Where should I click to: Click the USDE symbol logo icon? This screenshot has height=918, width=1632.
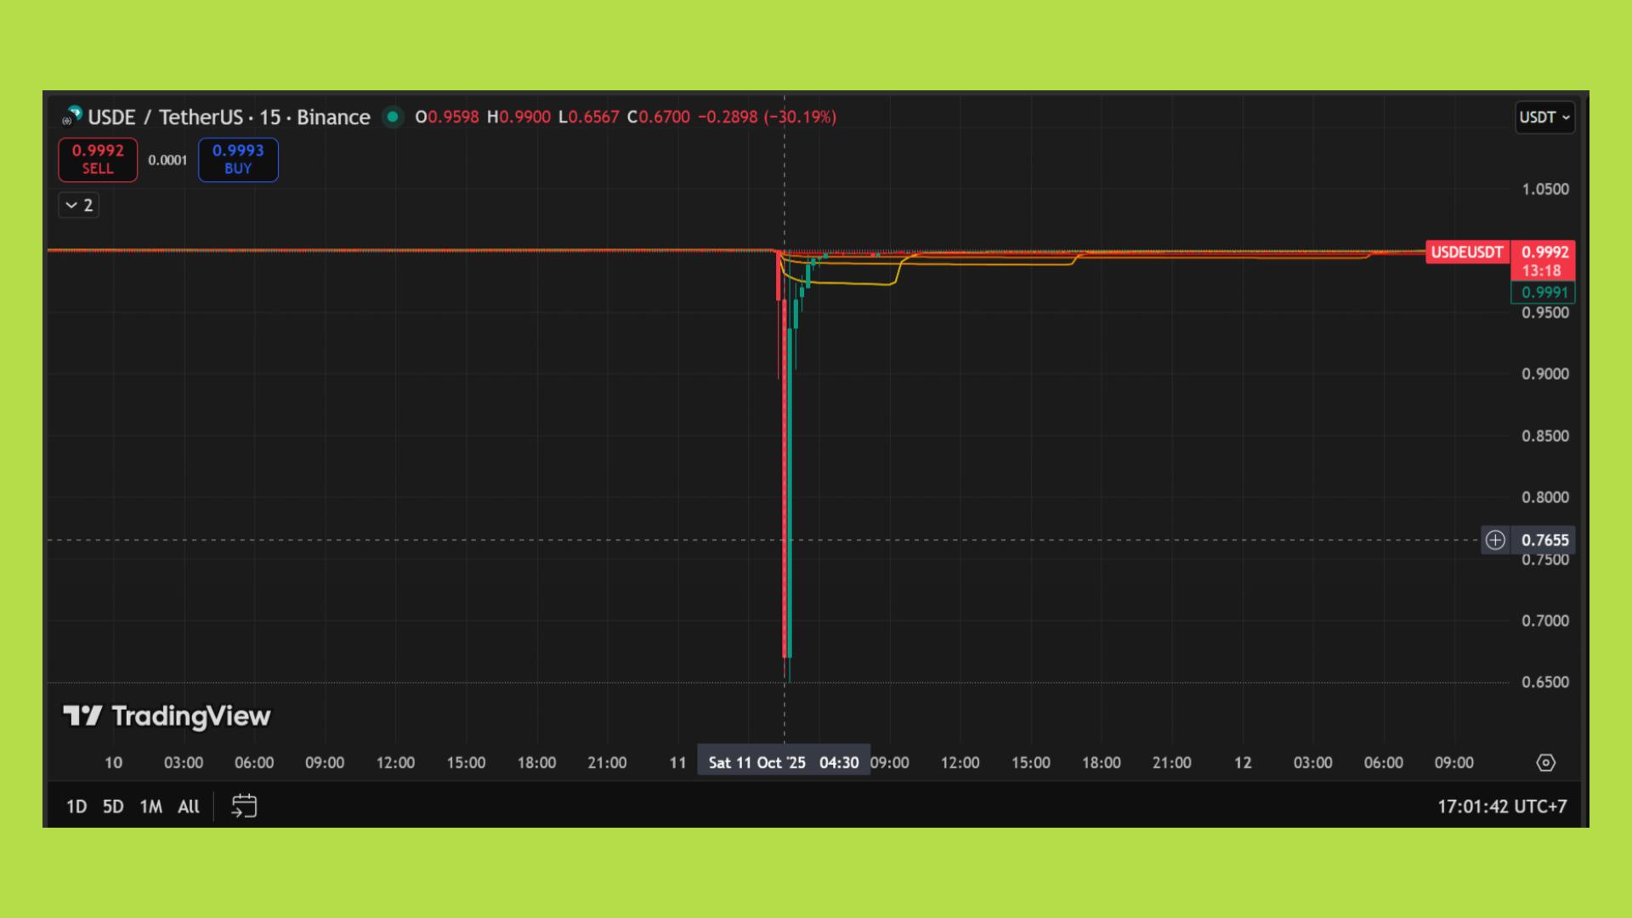(72, 116)
